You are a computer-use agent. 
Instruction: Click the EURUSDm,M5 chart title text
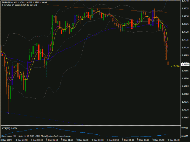[9, 2]
